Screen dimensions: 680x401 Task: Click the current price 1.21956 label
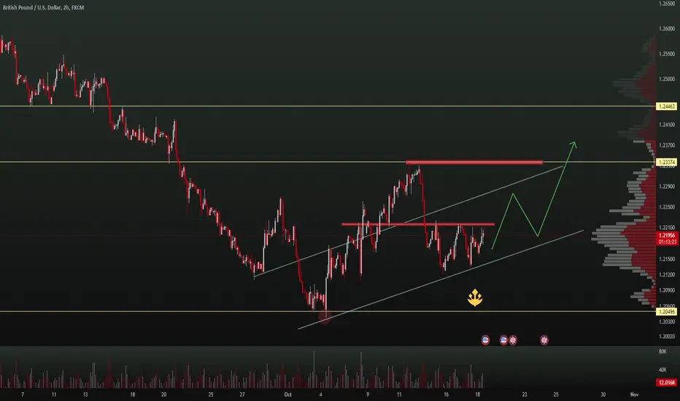[667, 235]
